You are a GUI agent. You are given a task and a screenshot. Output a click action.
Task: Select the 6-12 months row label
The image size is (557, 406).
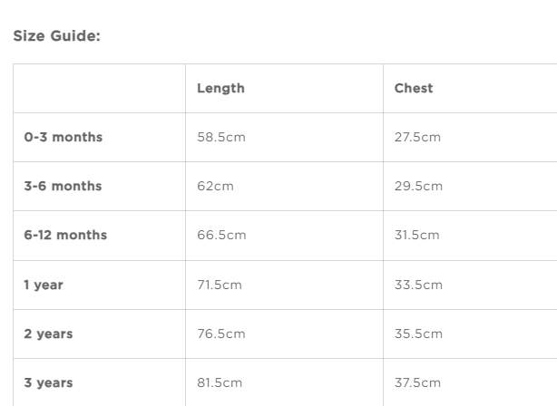(65, 236)
